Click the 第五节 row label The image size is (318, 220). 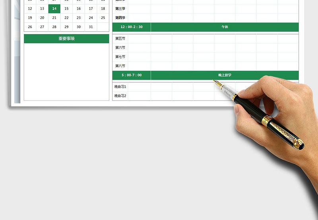(120, 38)
